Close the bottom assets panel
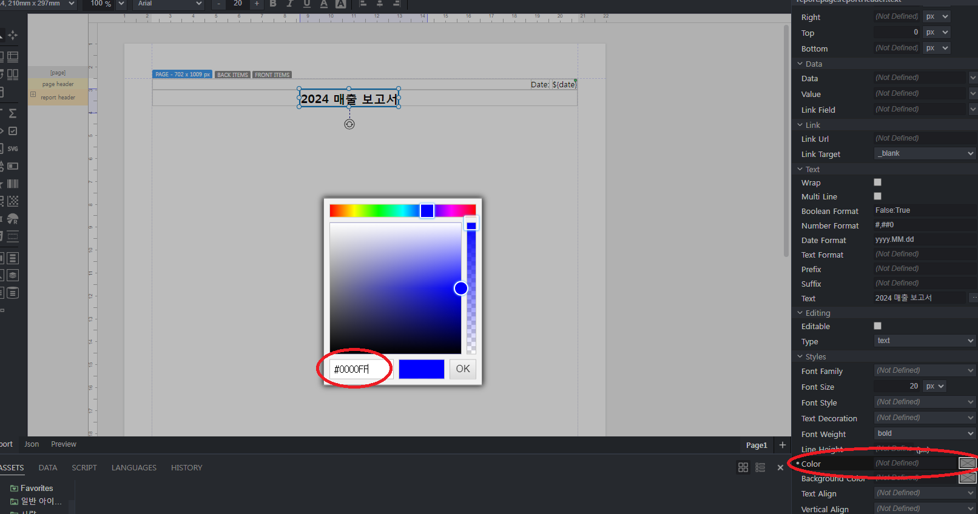 (780, 467)
